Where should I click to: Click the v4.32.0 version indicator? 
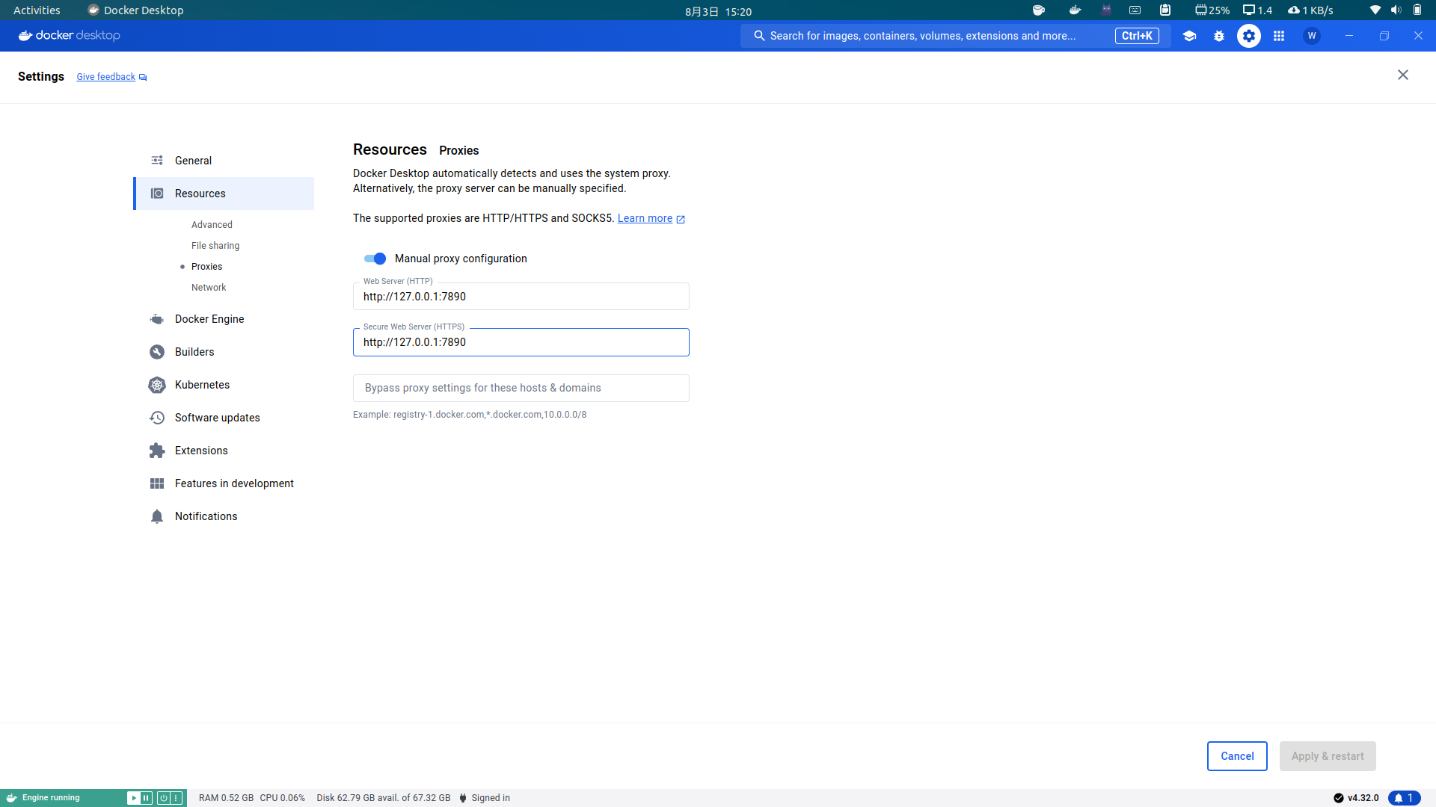click(1356, 798)
